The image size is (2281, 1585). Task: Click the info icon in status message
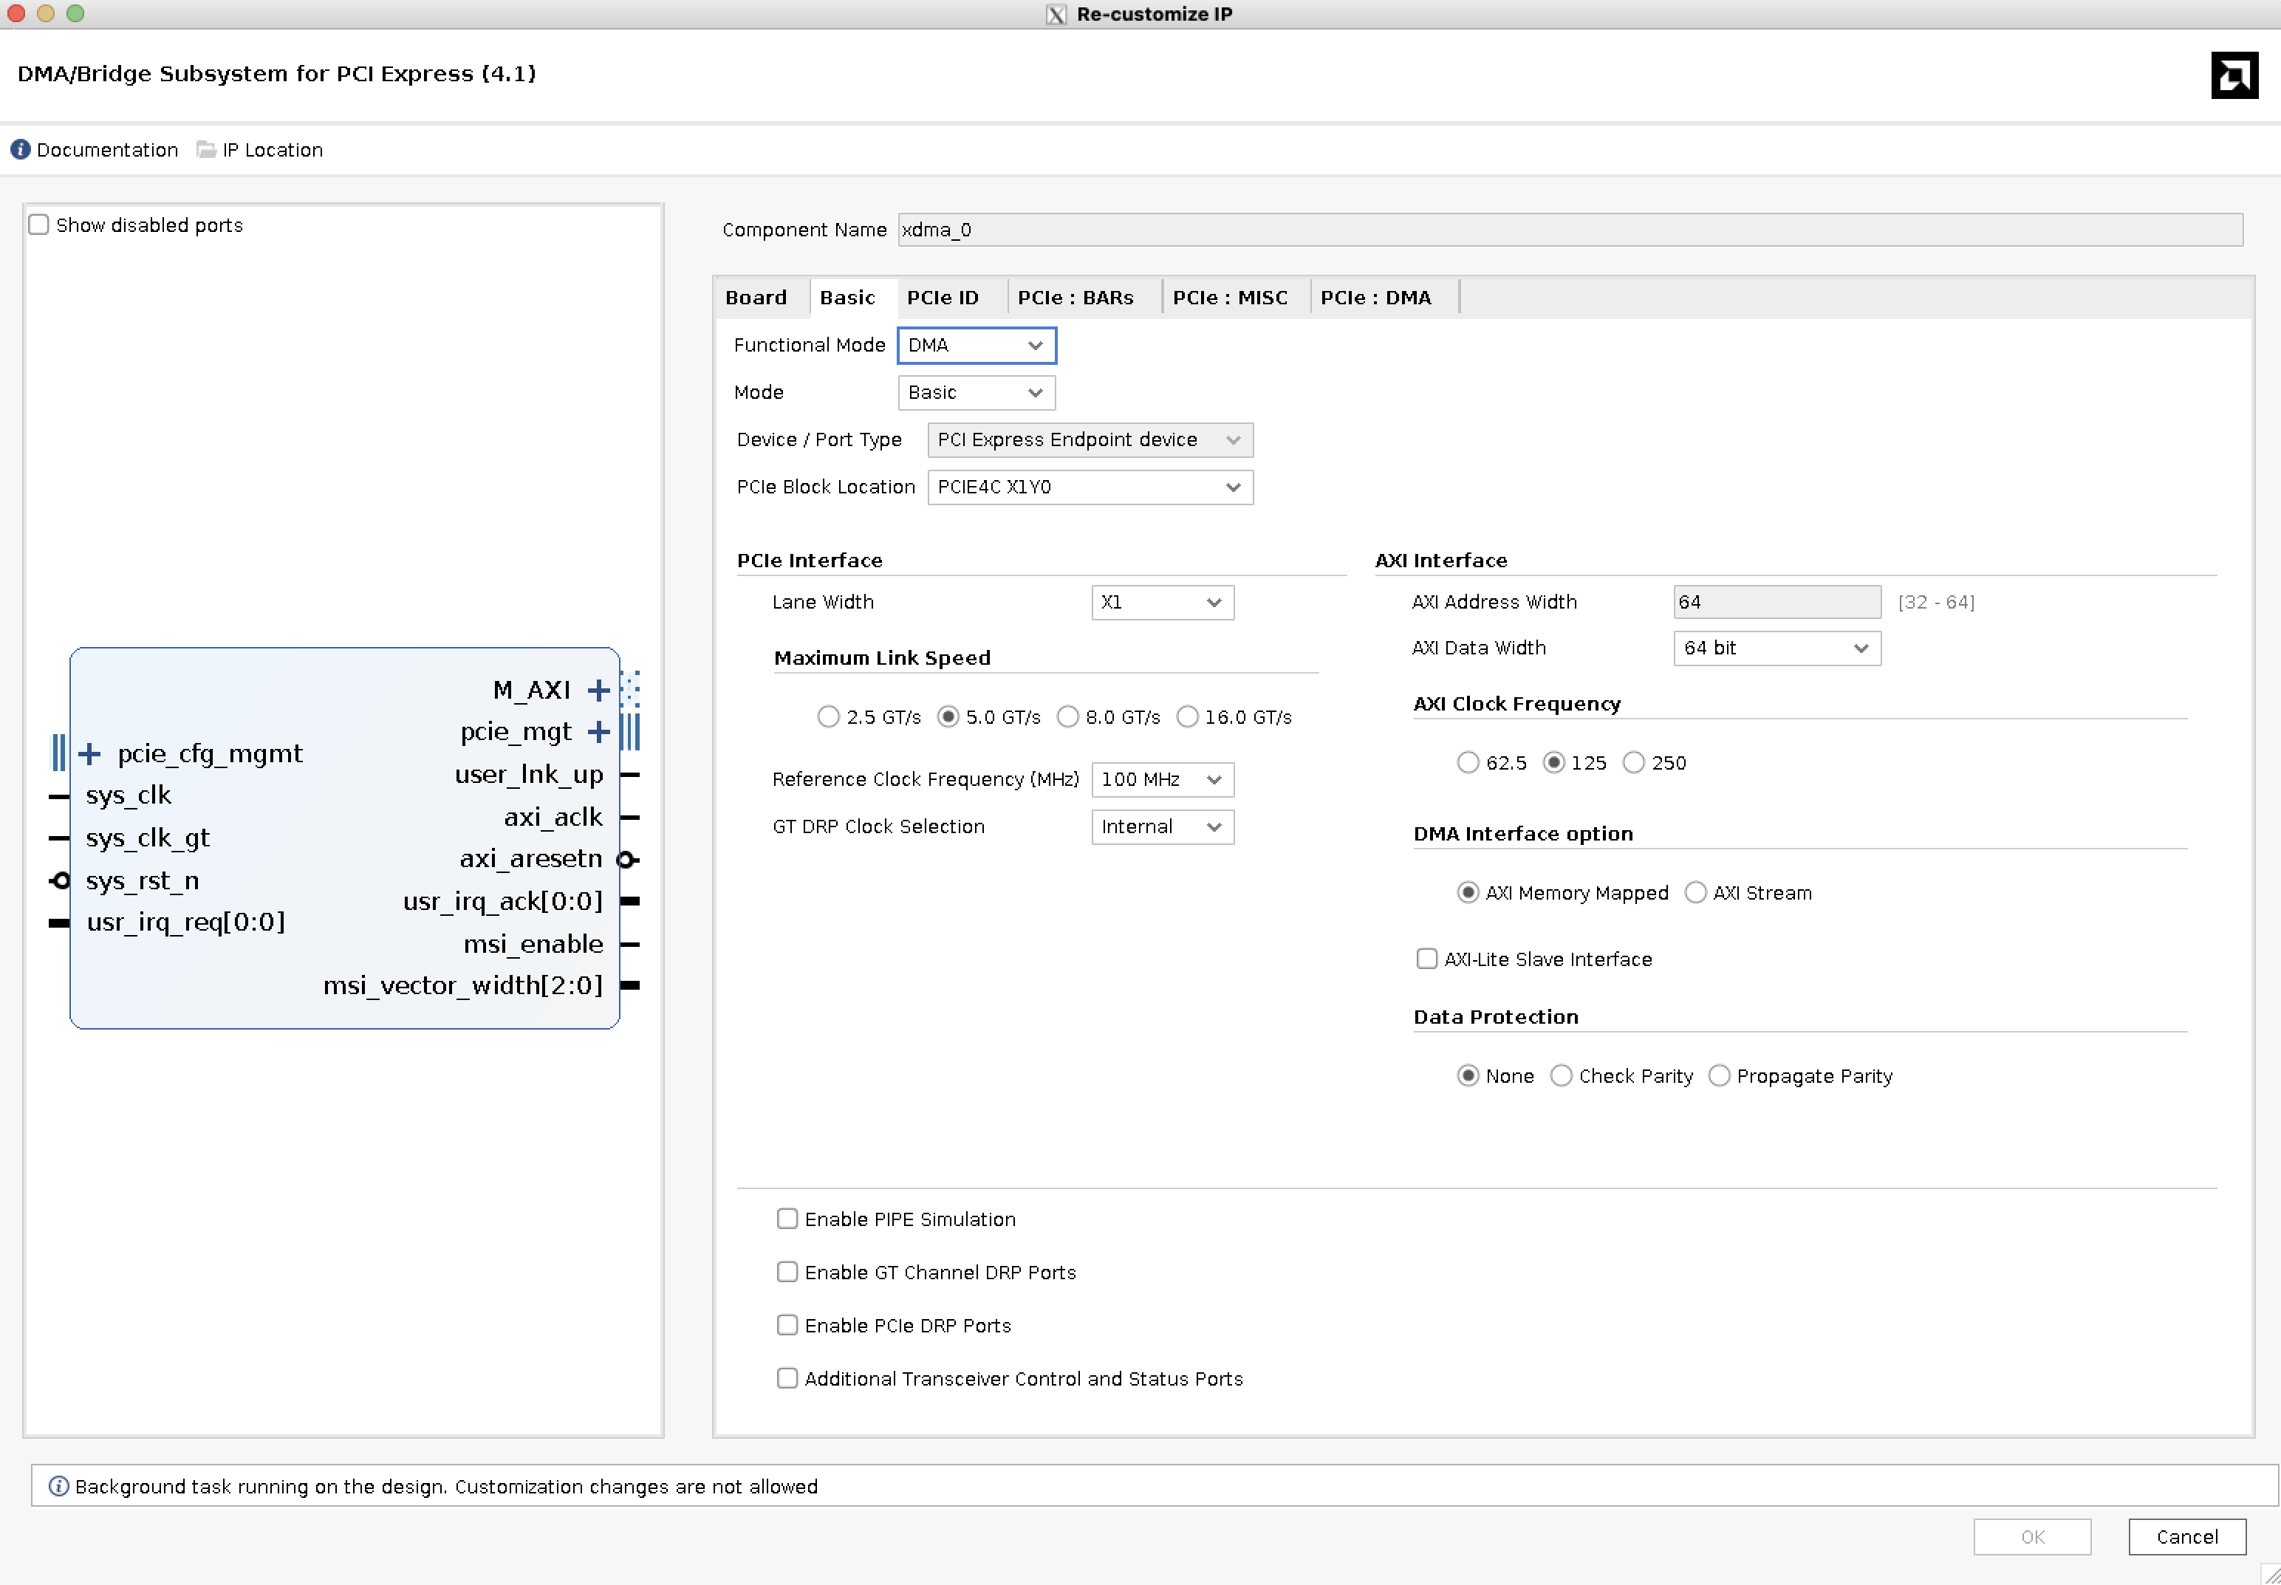58,1486
